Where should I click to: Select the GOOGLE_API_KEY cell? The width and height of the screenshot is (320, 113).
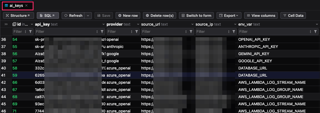click(x=278, y=61)
